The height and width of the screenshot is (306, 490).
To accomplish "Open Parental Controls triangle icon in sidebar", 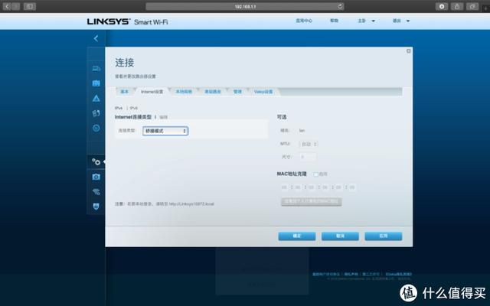I will click(96, 99).
